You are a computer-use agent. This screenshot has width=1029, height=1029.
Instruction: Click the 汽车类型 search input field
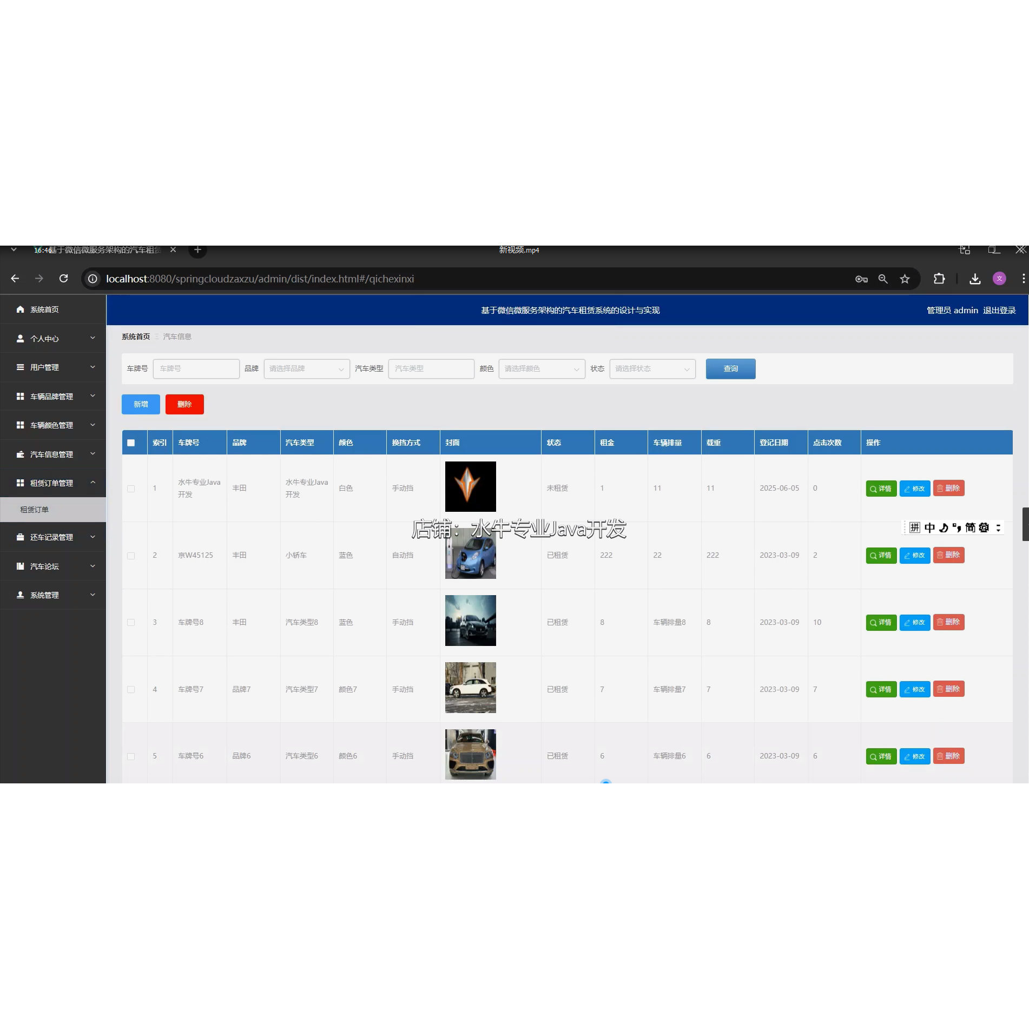tap(431, 369)
